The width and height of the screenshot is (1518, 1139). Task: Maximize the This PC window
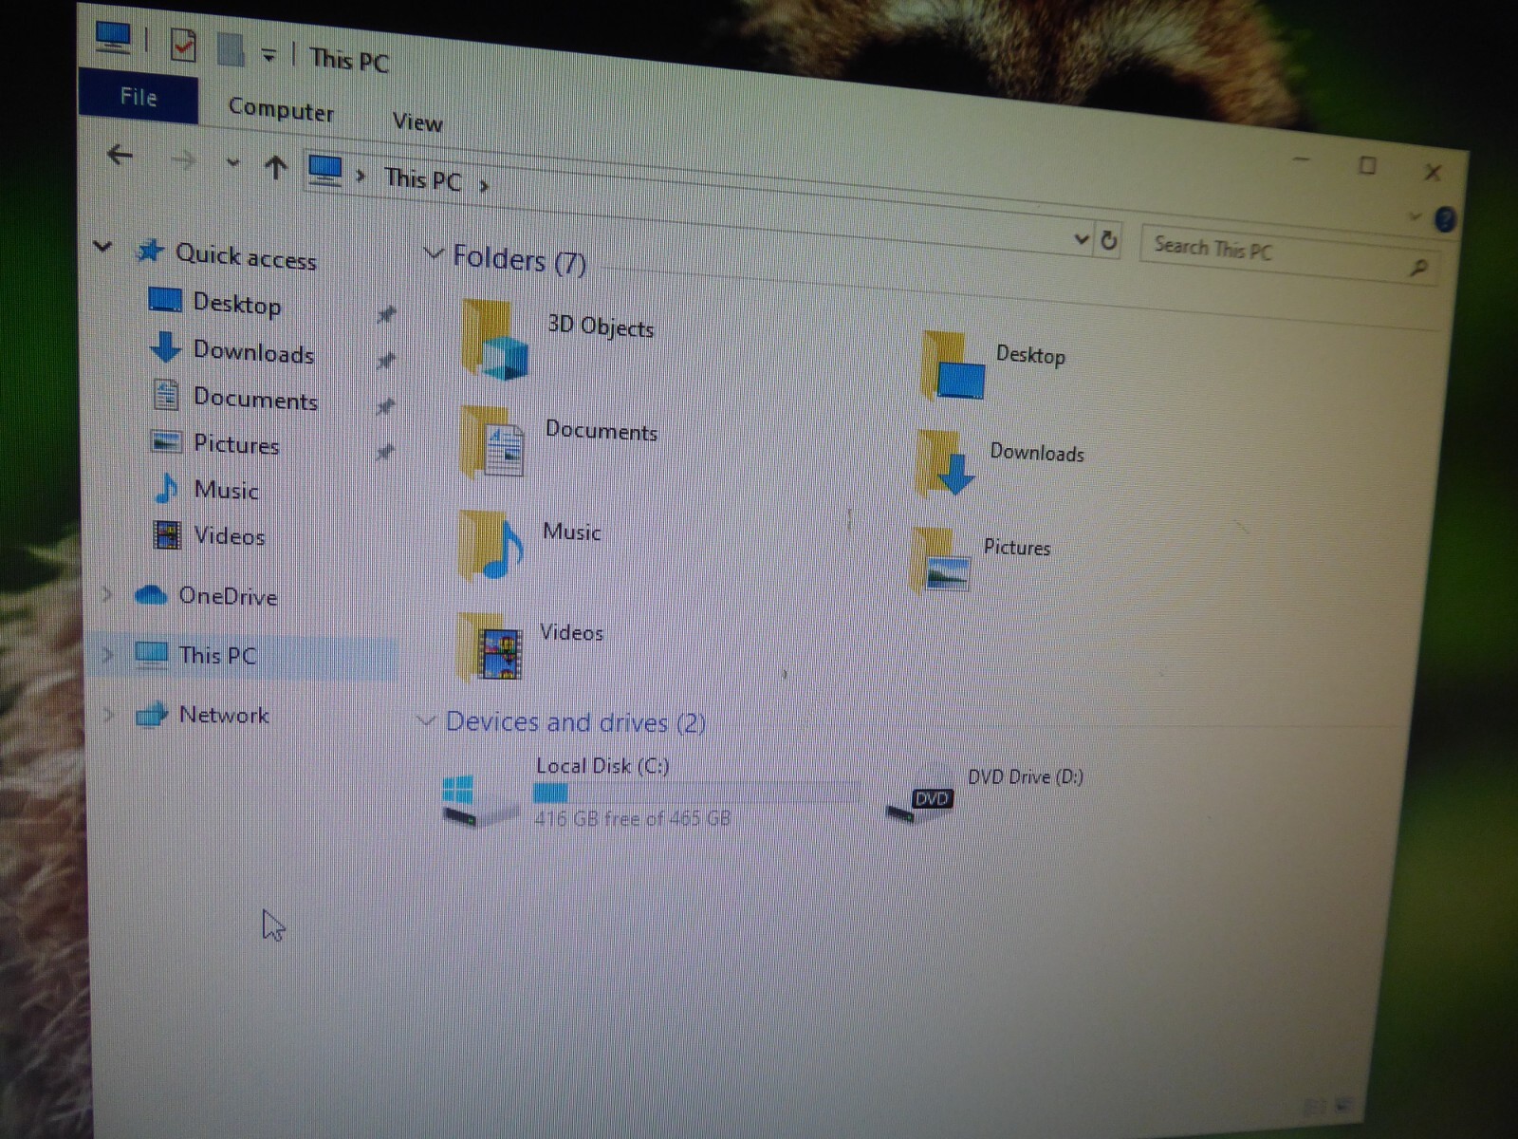(1367, 165)
